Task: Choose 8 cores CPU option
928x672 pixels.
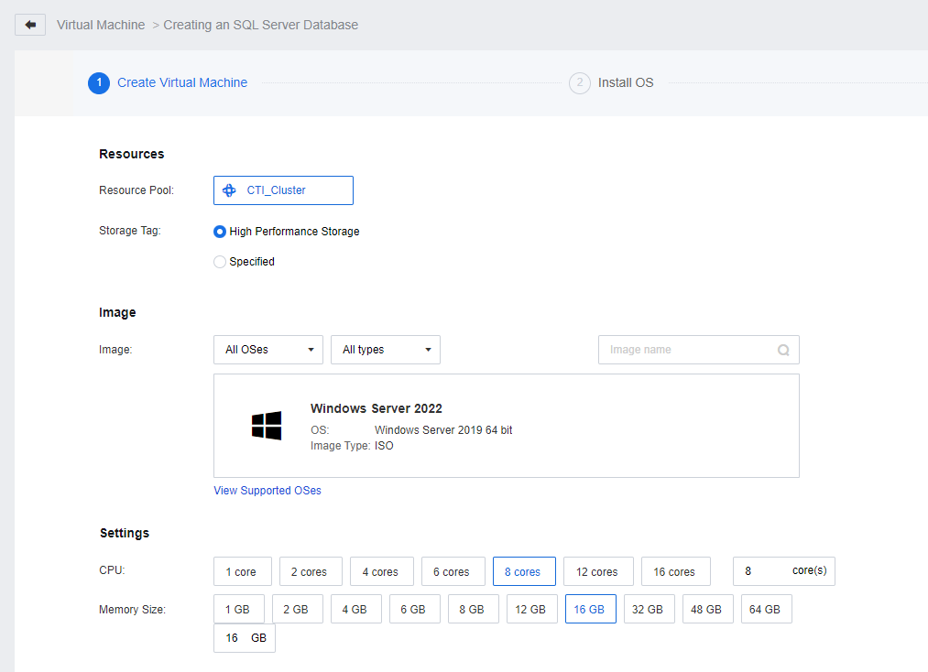Action: tap(524, 571)
